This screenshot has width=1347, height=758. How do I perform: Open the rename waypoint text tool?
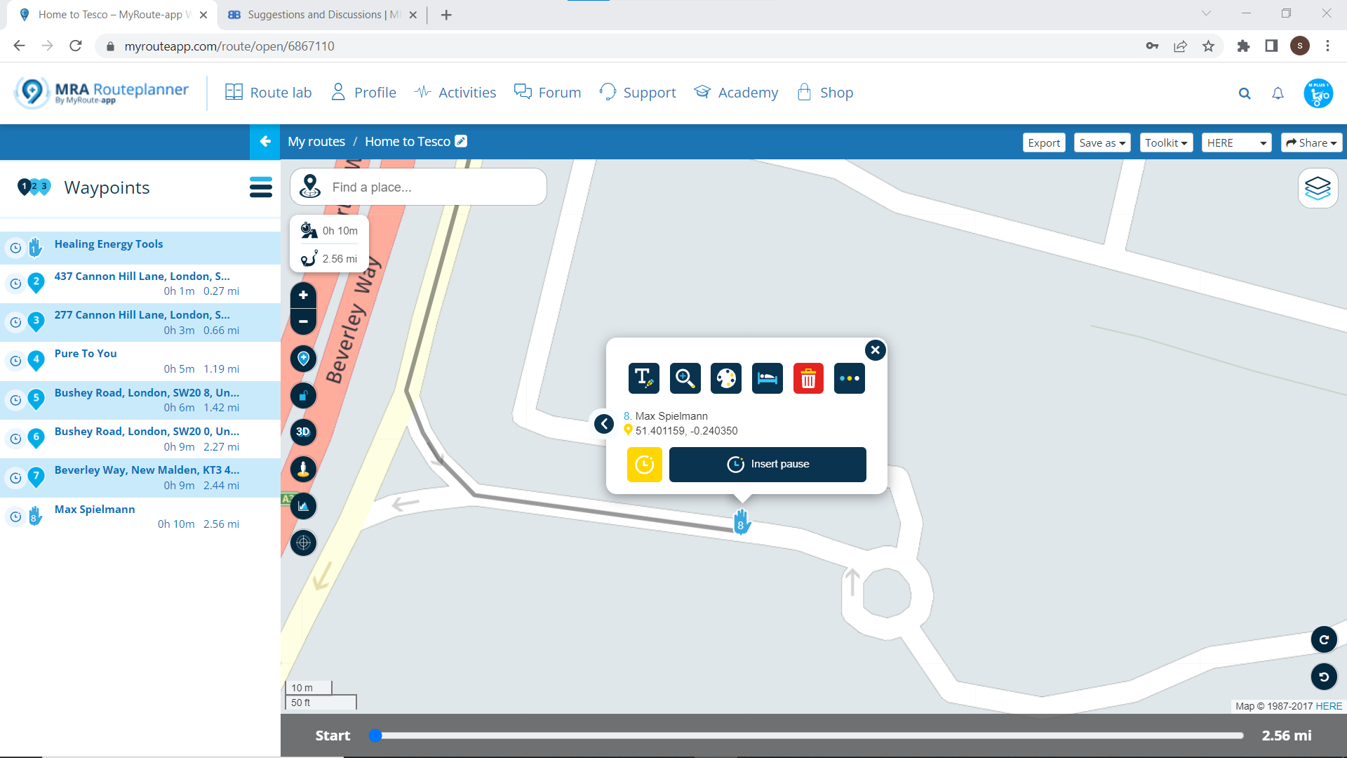643,378
